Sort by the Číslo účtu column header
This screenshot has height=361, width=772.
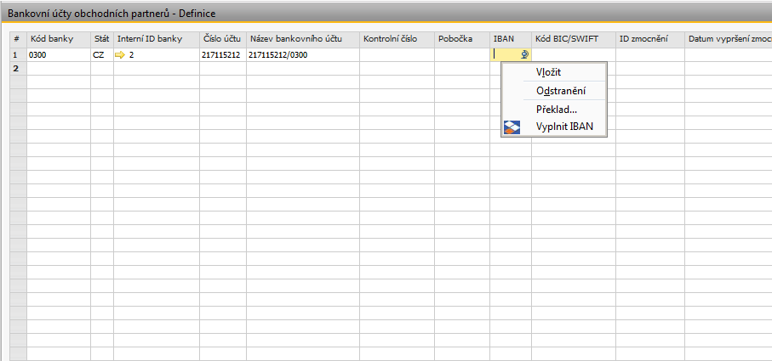pos(222,39)
